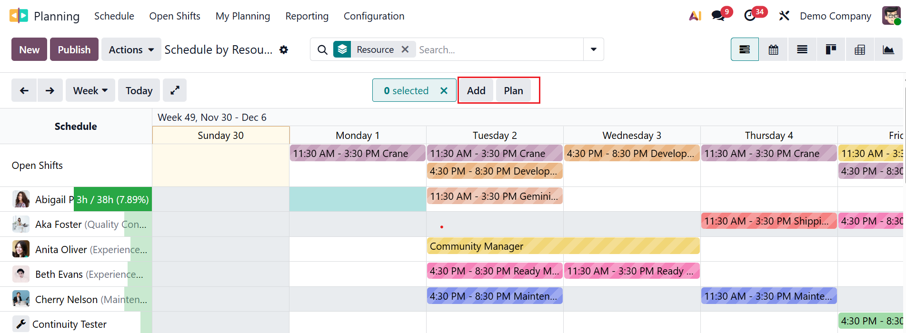Click the New button
The image size is (906, 333).
point(30,49)
